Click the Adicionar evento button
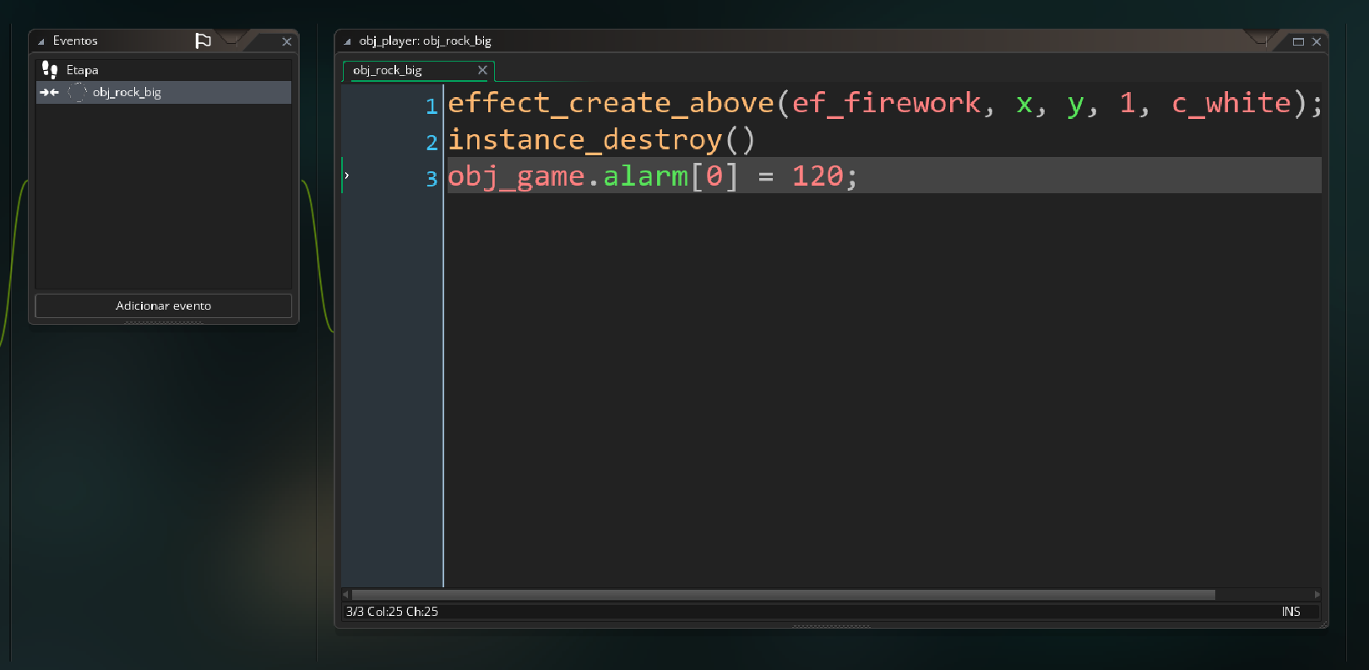Image resolution: width=1369 pixels, height=670 pixels. (163, 305)
